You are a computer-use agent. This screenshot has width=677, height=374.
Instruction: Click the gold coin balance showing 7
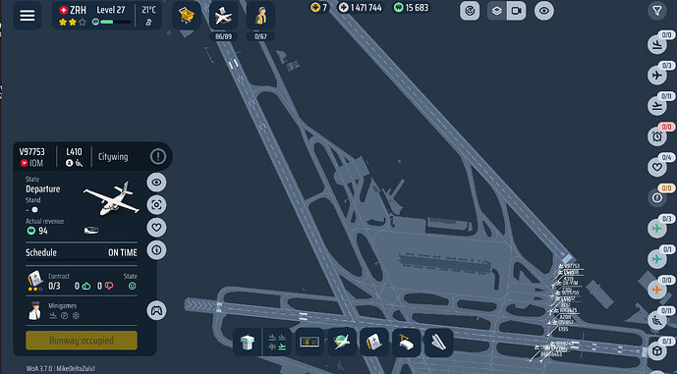(318, 7)
